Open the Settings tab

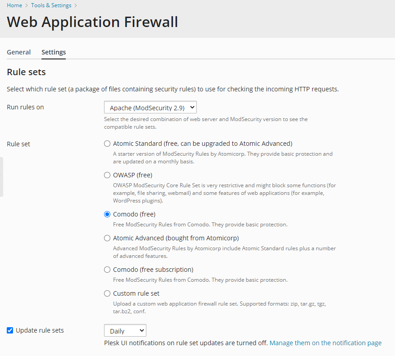pos(54,52)
